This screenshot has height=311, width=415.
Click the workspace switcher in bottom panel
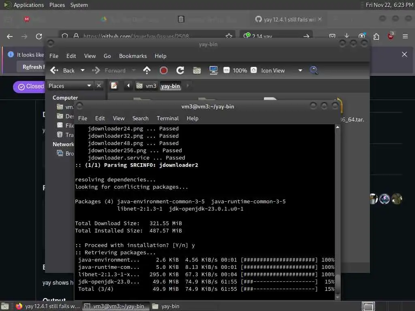(368, 306)
